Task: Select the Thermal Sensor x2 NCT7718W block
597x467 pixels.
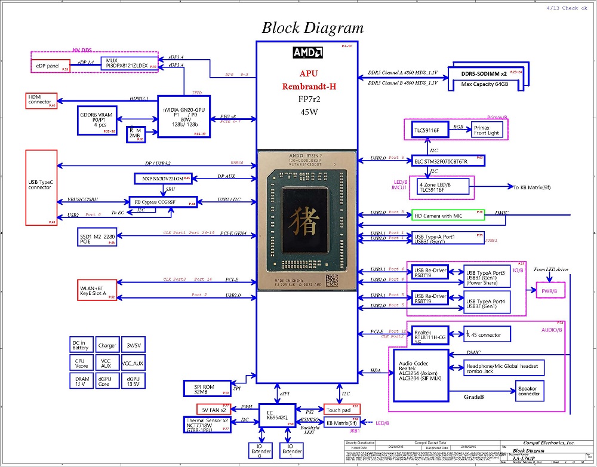Action: pos(207,425)
